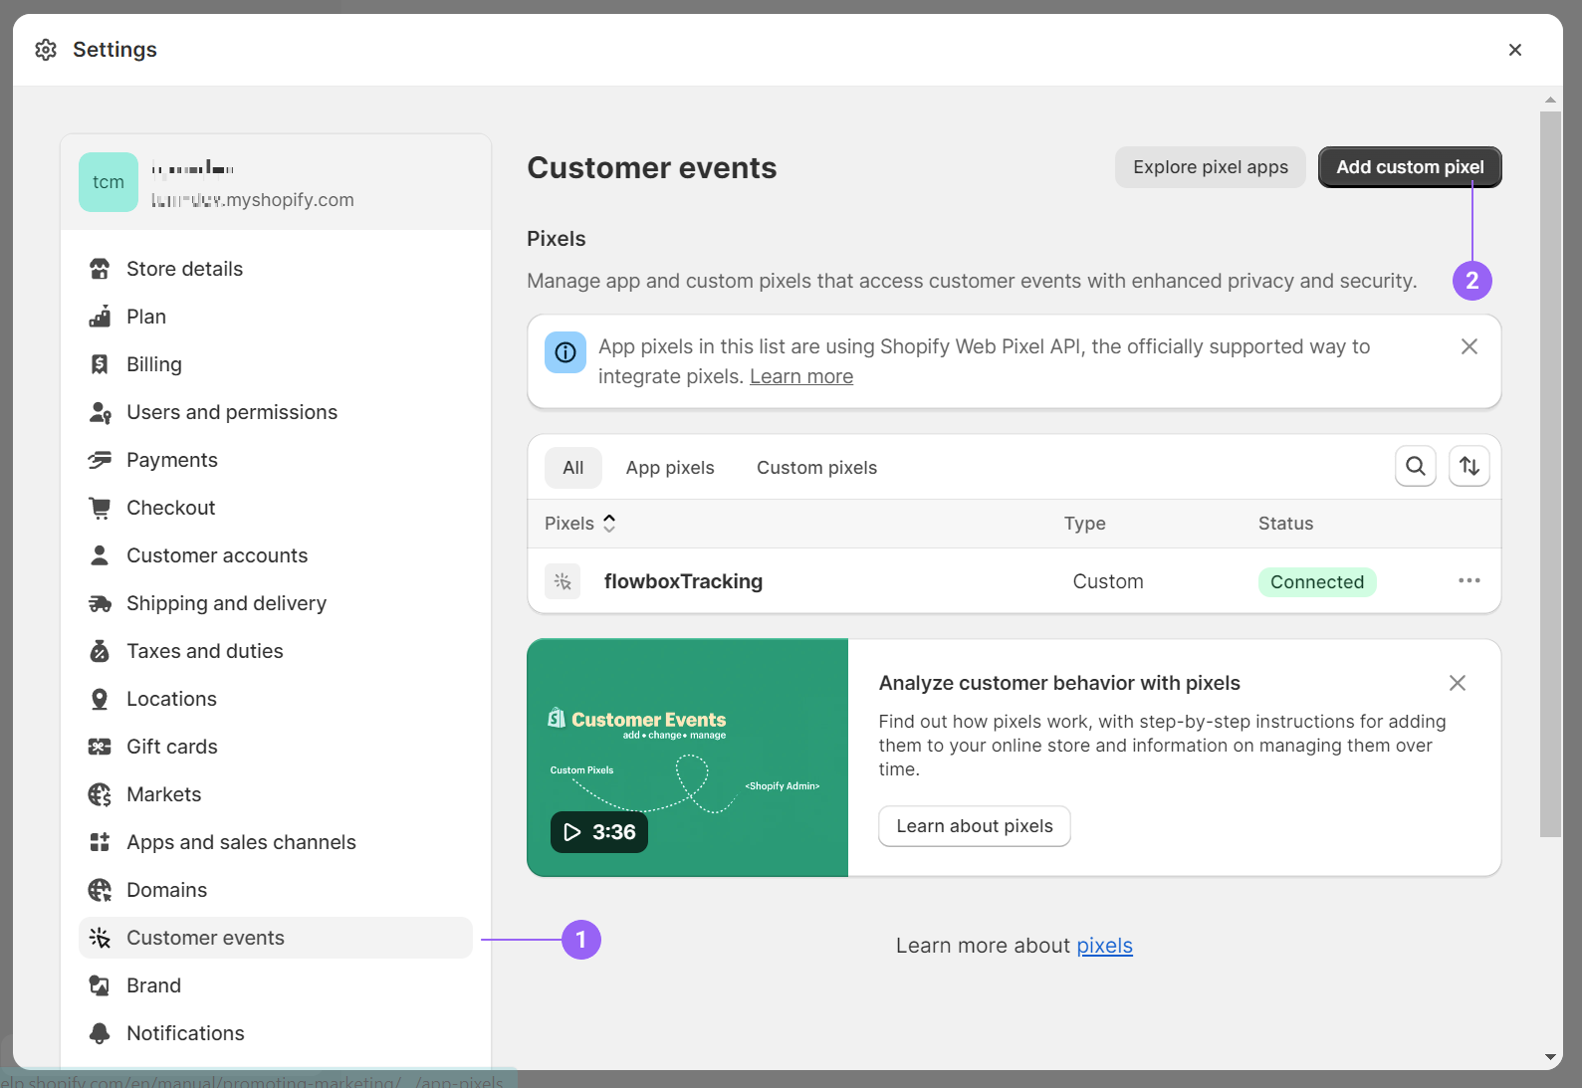Go to Billing settings
Screen dimensions: 1582x1088
(x=154, y=364)
